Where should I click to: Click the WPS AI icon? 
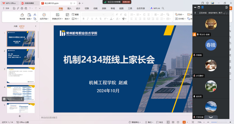pos(155,8)
